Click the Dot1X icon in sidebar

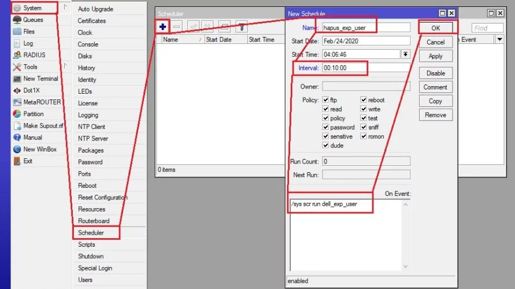(x=17, y=90)
